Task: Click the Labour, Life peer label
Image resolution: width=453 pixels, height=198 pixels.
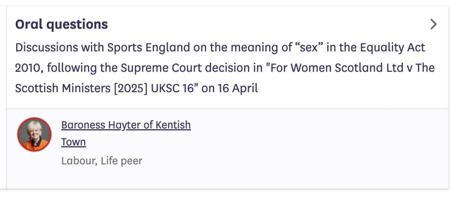Action: [102, 161]
